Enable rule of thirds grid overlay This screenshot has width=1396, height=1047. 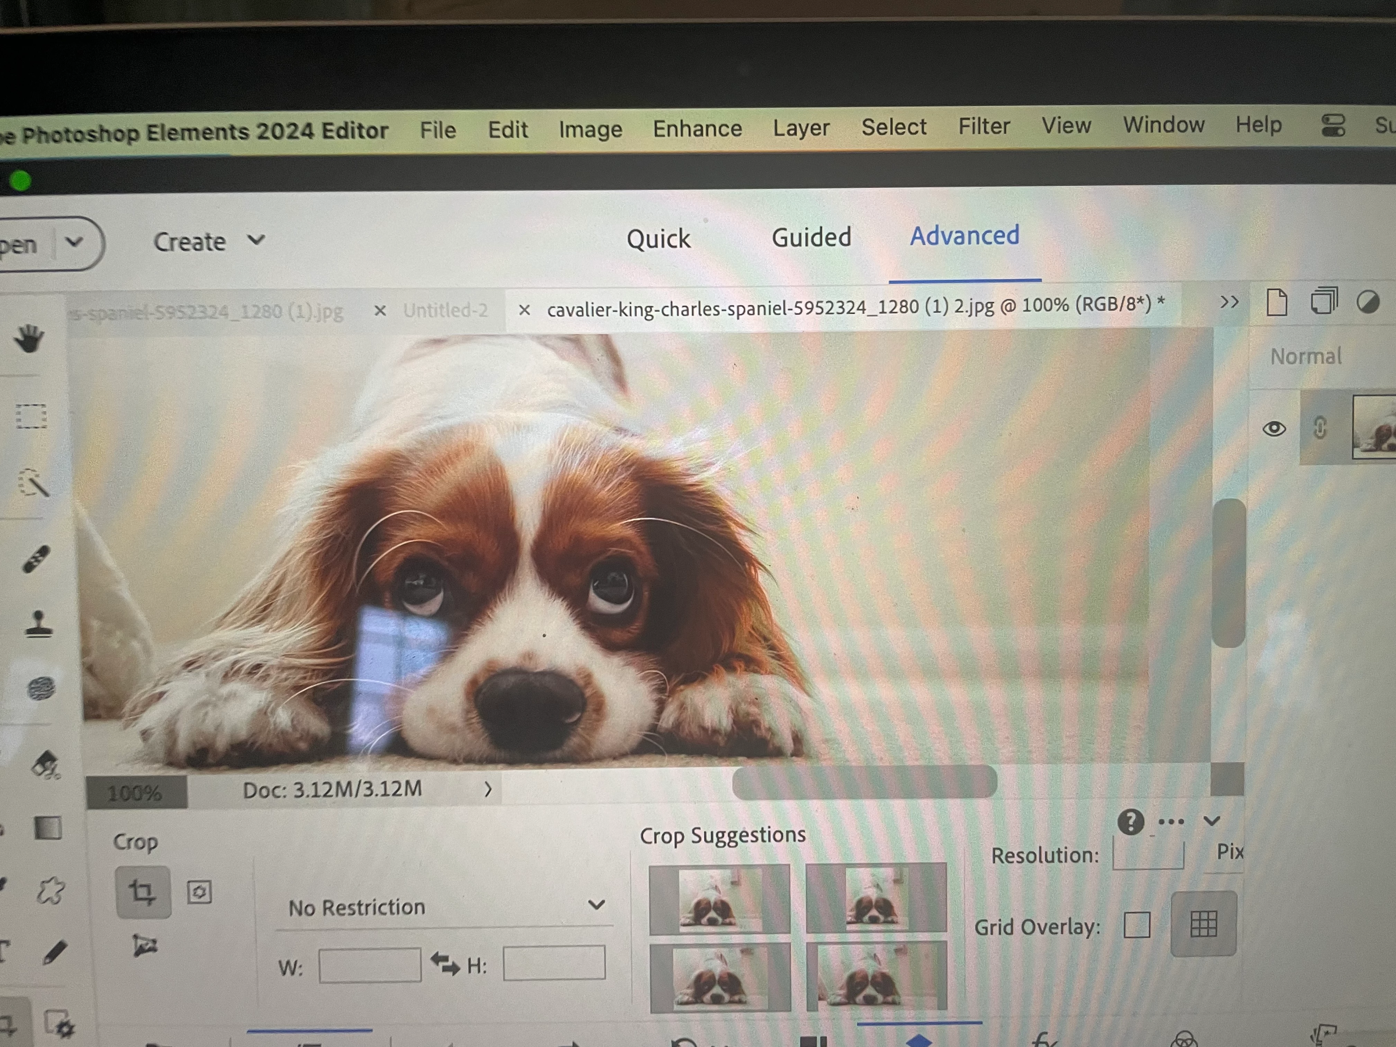tap(1203, 924)
